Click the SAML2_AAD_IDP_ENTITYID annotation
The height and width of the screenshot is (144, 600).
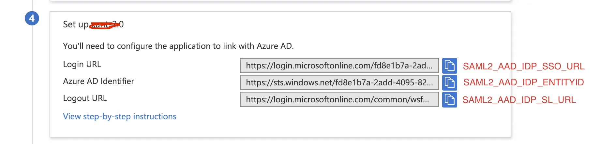(x=523, y=82)
